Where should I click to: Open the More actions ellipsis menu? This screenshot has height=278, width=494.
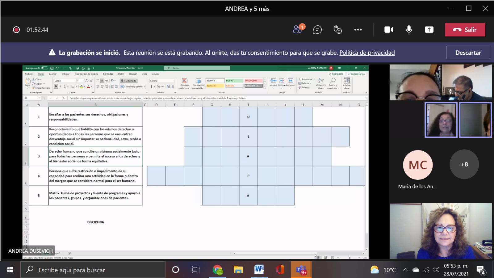(x=358, y=30)
